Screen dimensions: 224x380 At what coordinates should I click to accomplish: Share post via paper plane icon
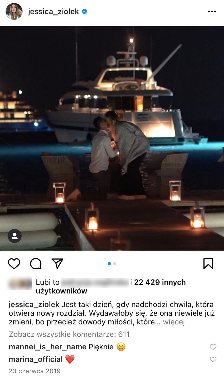[x=57, y=263]
